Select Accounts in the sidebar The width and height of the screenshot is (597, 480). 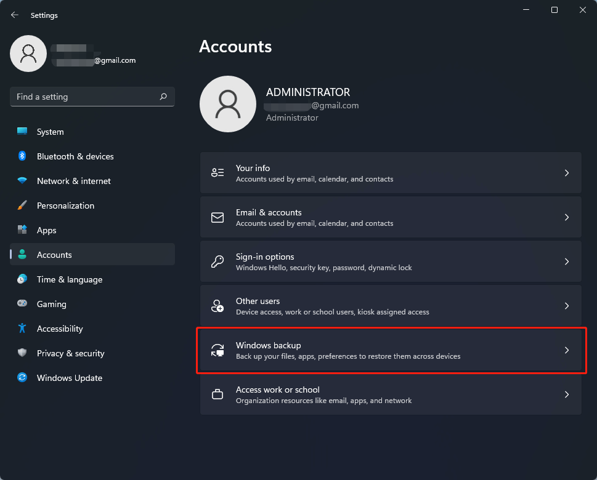(54, 255)
